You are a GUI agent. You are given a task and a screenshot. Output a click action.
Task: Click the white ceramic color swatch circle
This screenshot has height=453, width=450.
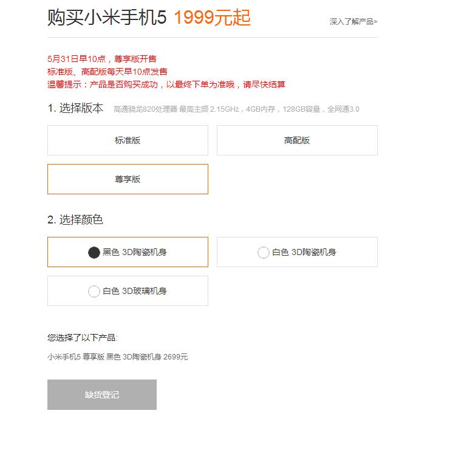point(263,253)
